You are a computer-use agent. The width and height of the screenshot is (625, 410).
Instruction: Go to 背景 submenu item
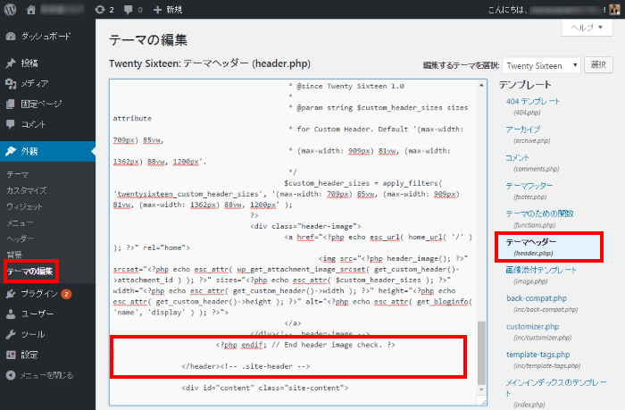pyautogui.click(x=14, y=255)
